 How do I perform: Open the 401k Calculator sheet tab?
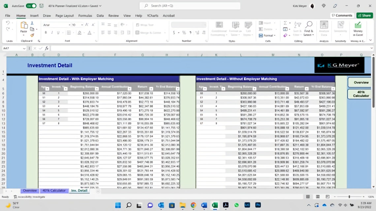(54, 191)
